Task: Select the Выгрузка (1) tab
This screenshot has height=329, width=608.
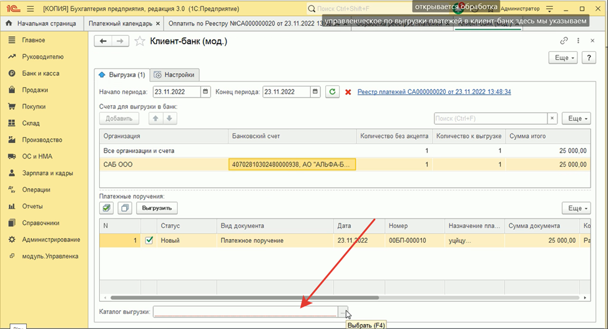Action: 122,75
